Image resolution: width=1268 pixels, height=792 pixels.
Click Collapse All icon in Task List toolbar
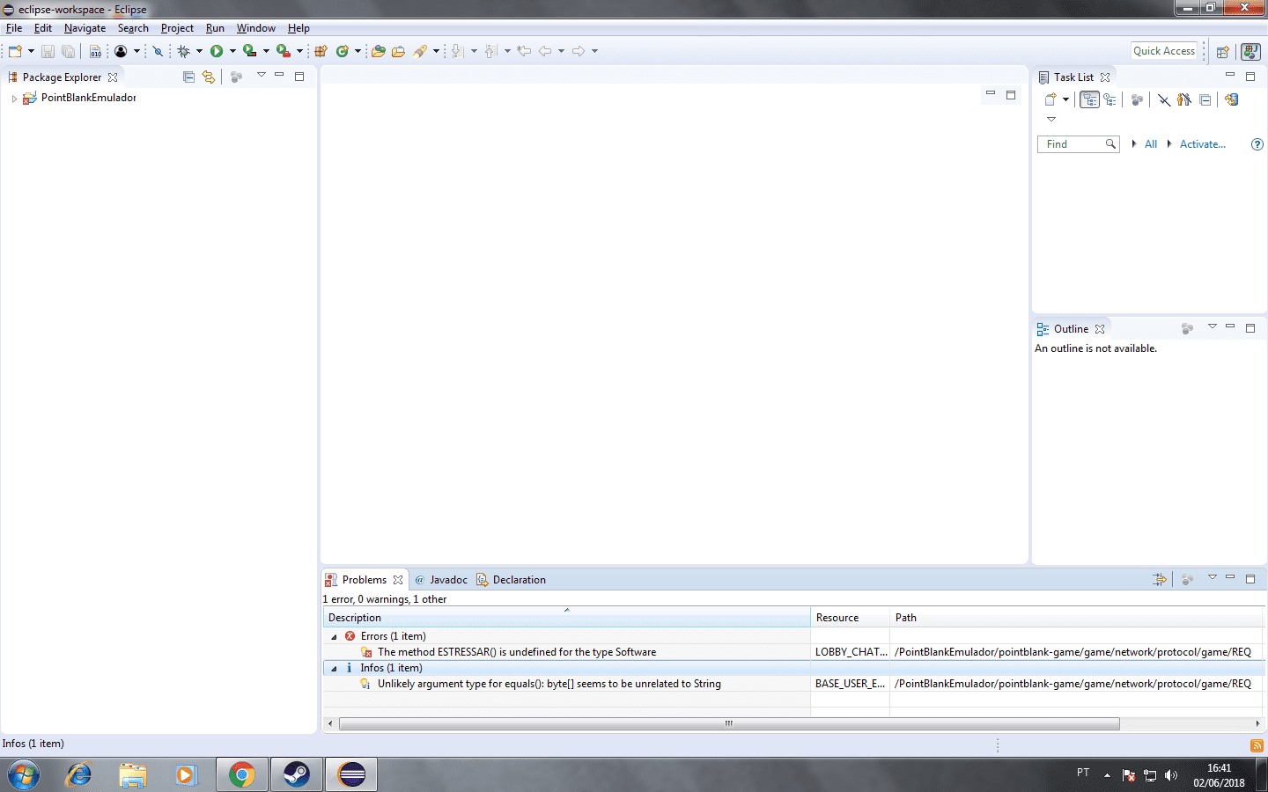coord(1205,99)
